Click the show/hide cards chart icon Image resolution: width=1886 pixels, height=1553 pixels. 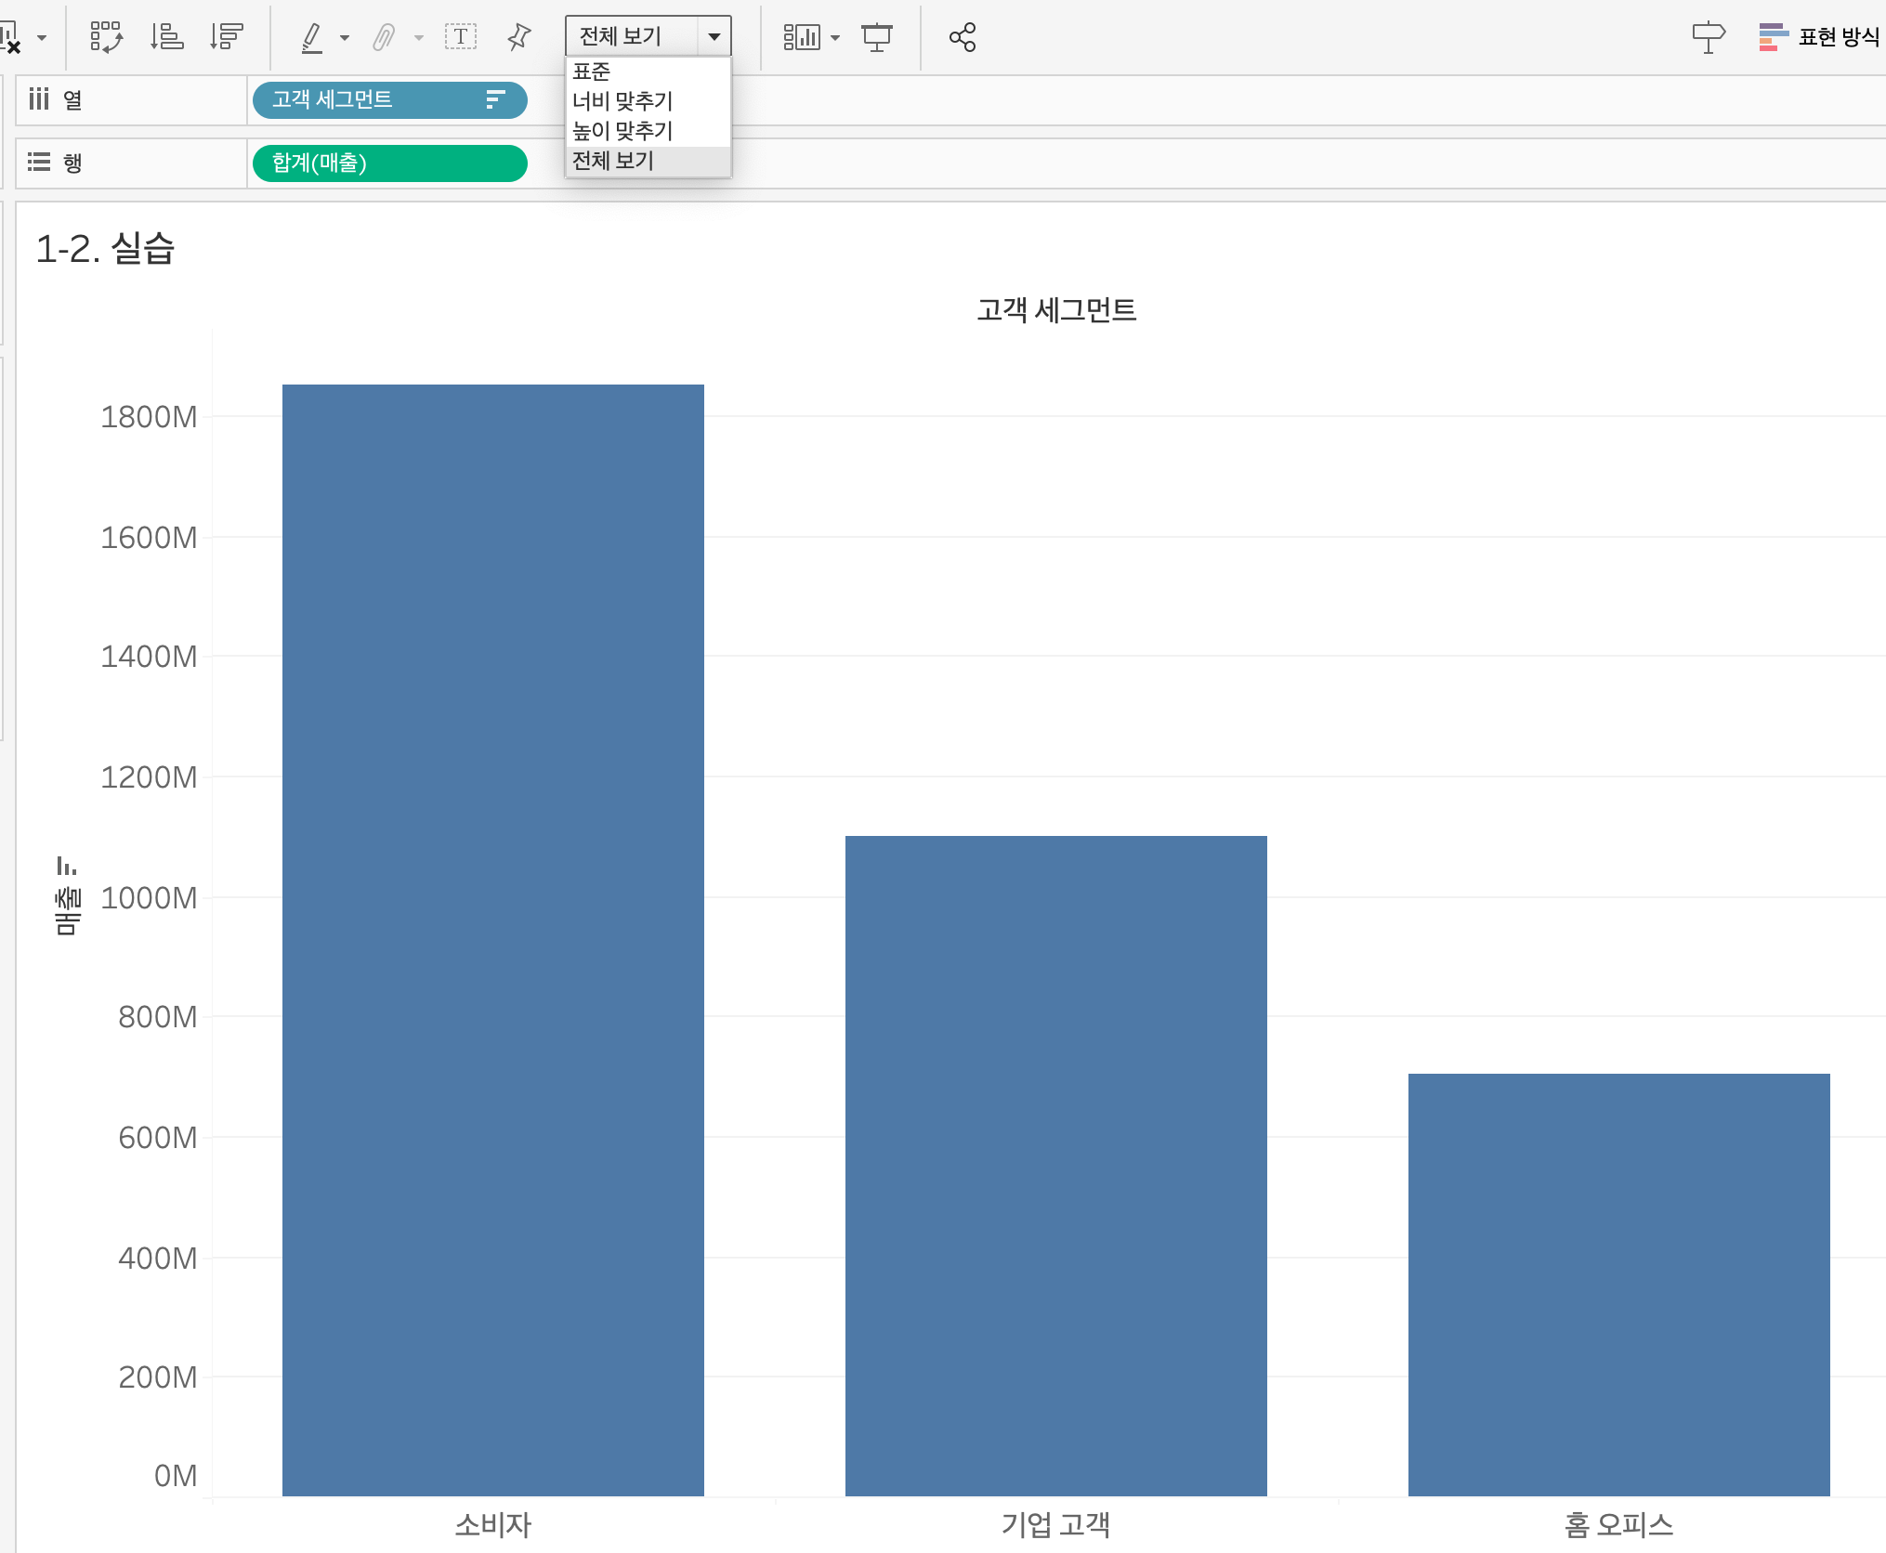[x=802, y=37]
